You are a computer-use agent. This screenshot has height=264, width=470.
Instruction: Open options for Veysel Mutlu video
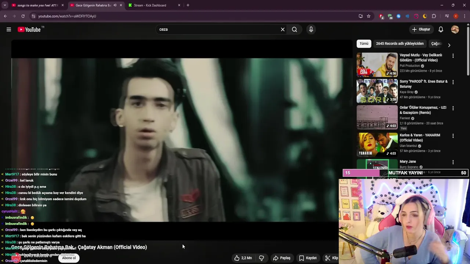(x=453, y=56)
